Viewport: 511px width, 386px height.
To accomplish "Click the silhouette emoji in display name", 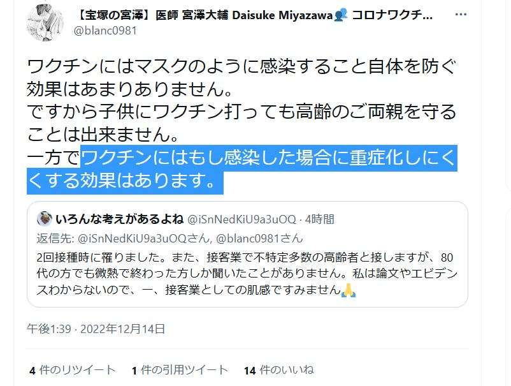I will point(340,15).
